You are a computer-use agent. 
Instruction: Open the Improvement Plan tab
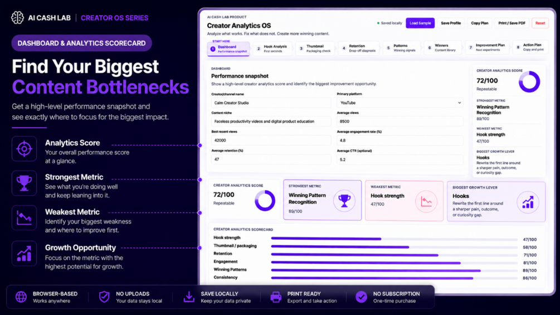487,47
